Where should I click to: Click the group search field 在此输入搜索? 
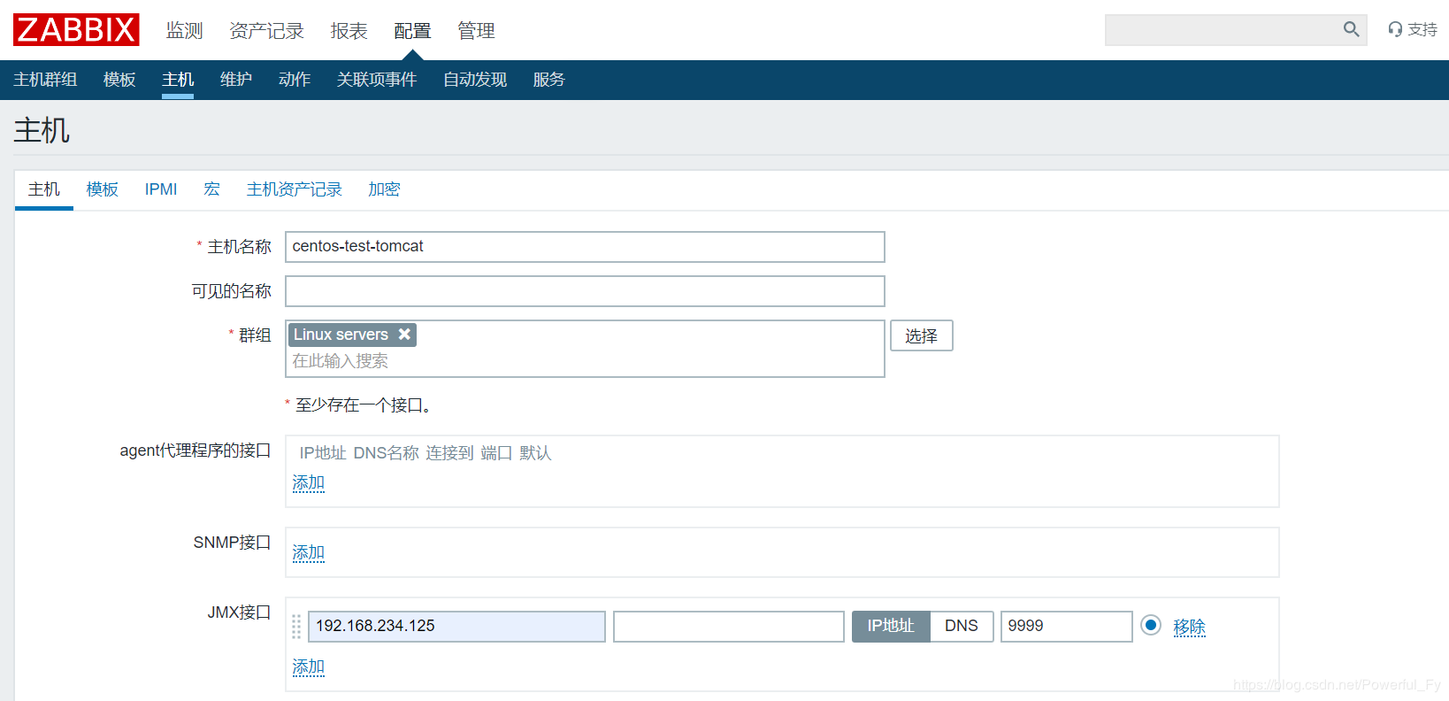coord(585,361)
